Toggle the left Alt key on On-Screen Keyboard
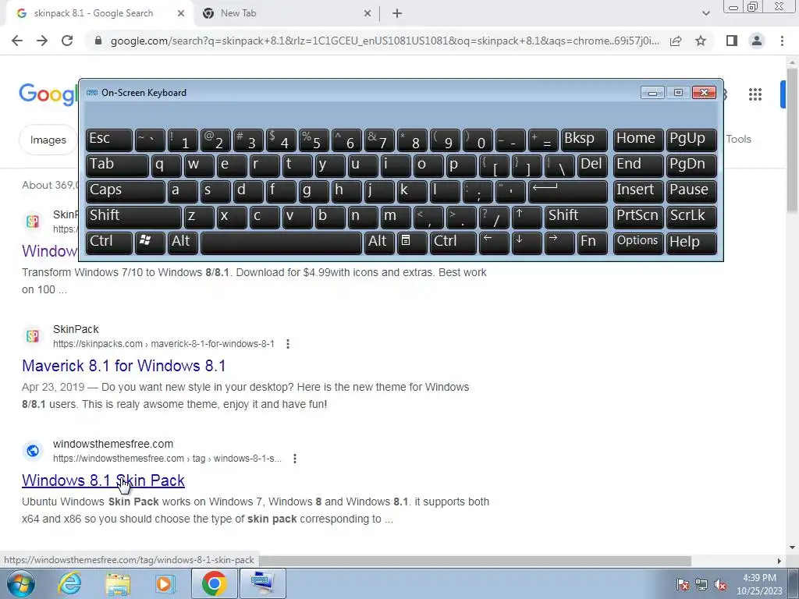 183,243
